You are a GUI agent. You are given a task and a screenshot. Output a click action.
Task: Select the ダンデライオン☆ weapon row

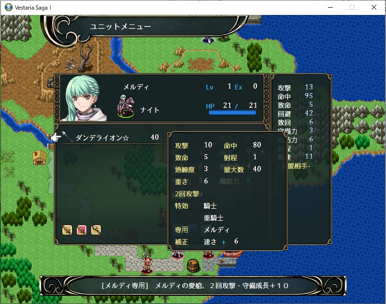[x=111, y=138]
